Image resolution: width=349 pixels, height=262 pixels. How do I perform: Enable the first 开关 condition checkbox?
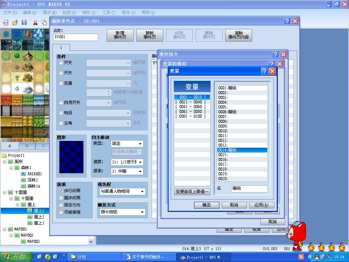(61, 63)
